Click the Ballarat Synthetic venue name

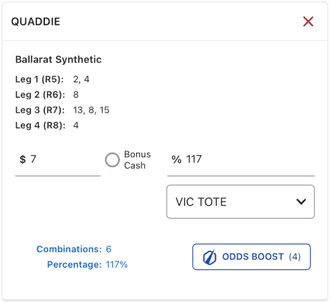click(59, 59)
